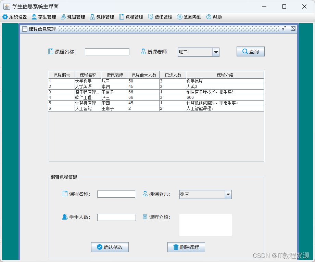Click the cursor icon beside 选课管理
Screen dimensions: 315x262
point(151,17)
